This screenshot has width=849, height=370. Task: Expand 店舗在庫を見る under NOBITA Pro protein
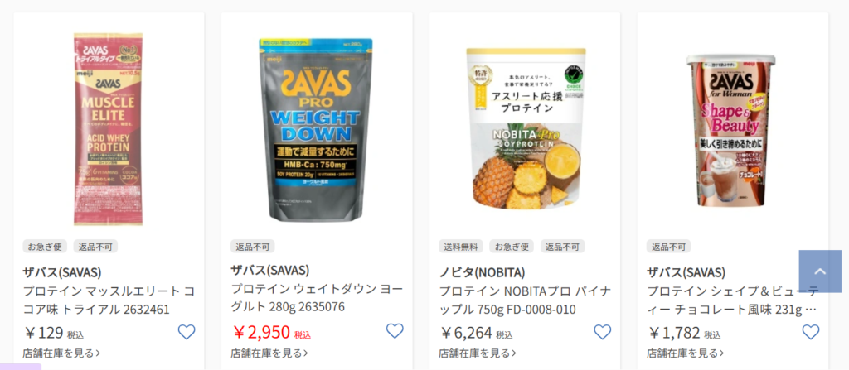point(477,353)
